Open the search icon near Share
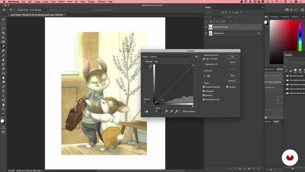305x172 pixels. pos(291,10)
